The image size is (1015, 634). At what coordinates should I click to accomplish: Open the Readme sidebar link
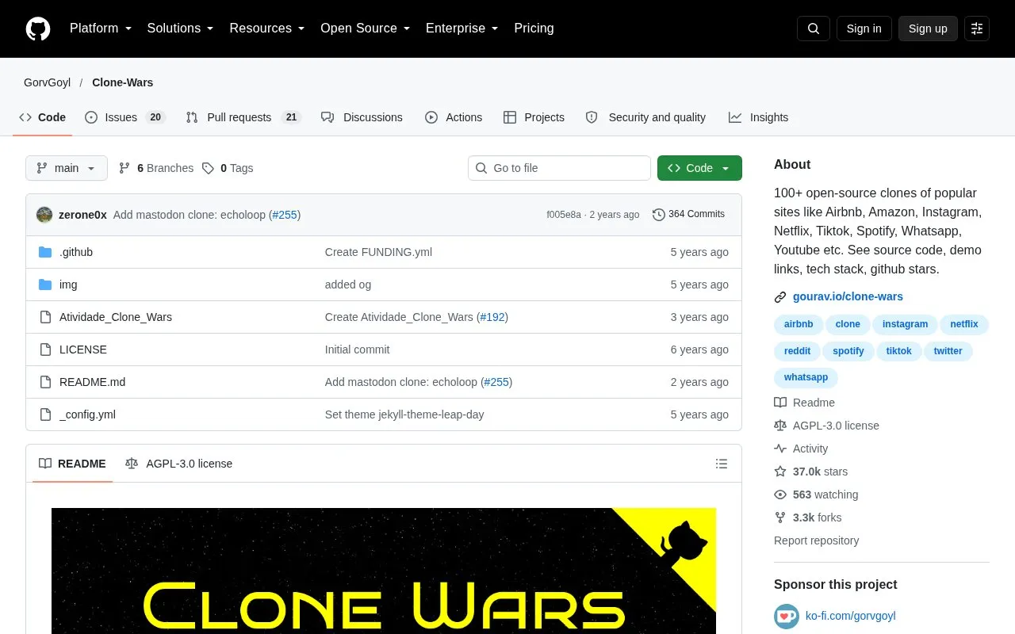(814, 403)
